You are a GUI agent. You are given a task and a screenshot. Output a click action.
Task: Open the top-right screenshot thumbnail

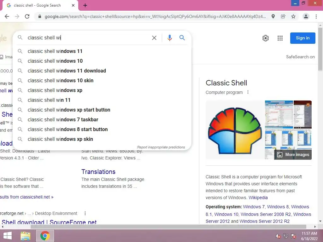point(302,114)
